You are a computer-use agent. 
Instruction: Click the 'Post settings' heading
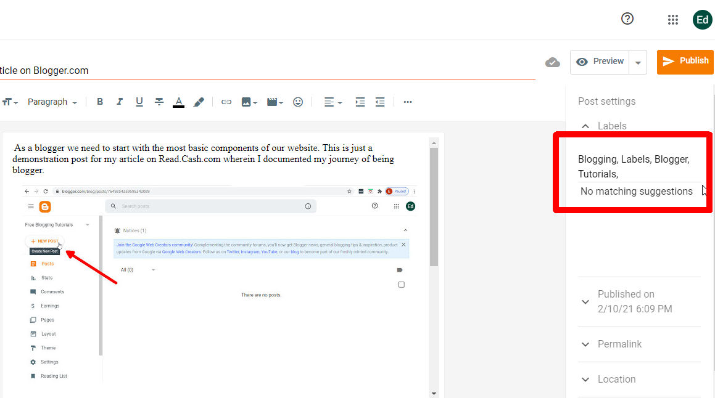(x=606, y=102)
